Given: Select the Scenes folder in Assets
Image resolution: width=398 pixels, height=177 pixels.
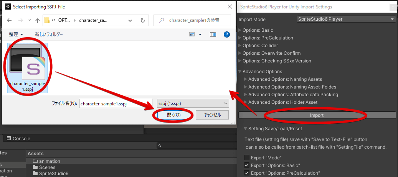Looking at the screenshot, I should point(44,167).
